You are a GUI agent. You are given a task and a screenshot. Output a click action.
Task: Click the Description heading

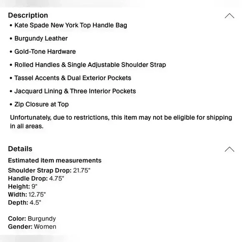coord(28,15)
